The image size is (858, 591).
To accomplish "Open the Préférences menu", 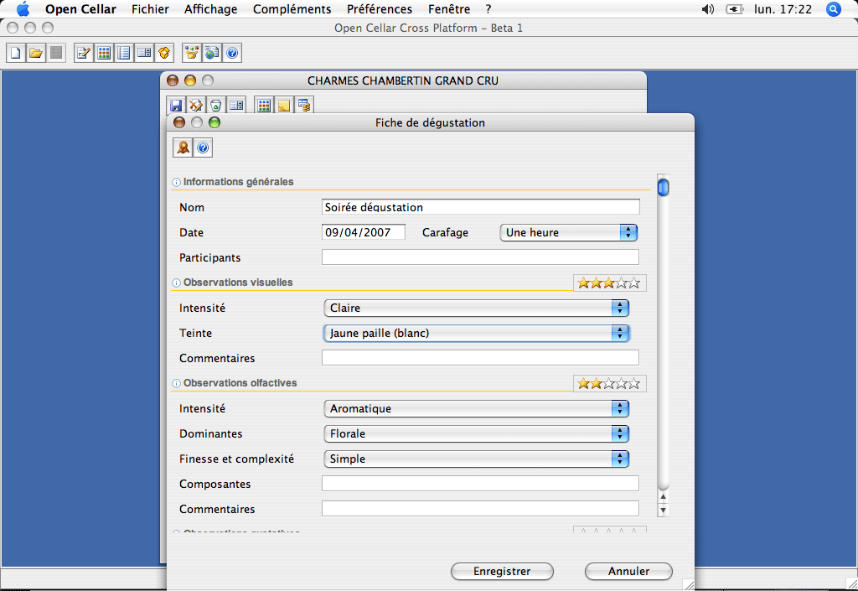I will pyautogui.click(x=380, y=9).
